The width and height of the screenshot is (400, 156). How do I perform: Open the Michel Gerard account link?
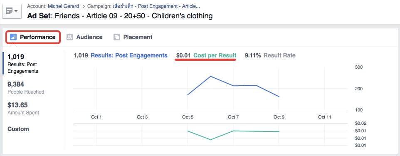[x=63, y=6]
